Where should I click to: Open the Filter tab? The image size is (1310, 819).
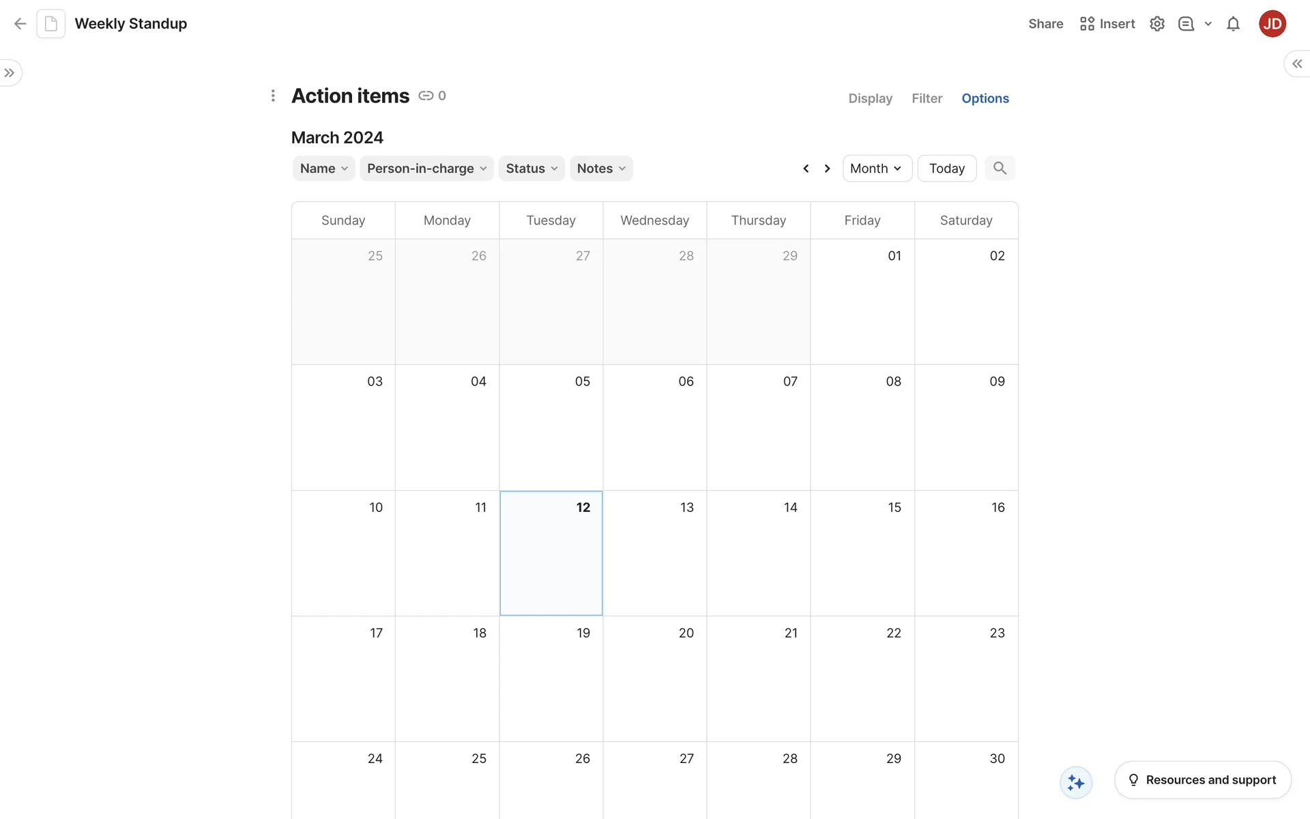click(x=927, y=98)
